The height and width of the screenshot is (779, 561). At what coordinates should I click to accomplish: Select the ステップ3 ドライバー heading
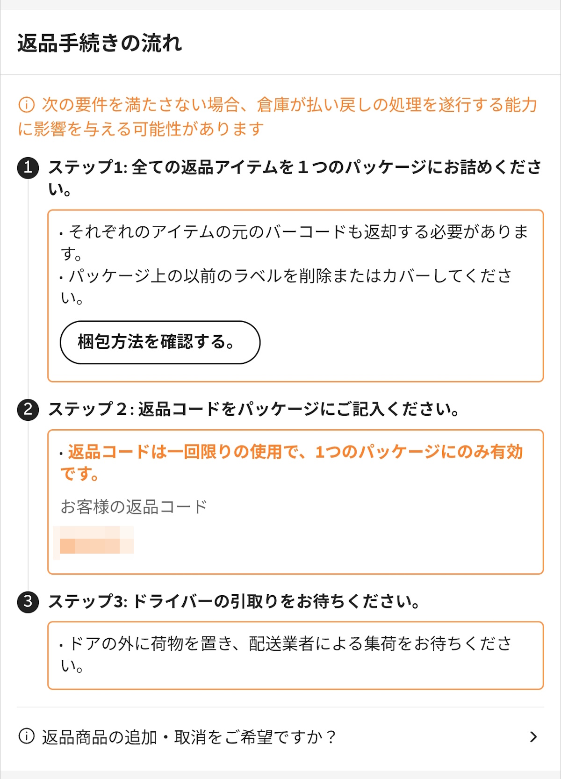point(234,601)
